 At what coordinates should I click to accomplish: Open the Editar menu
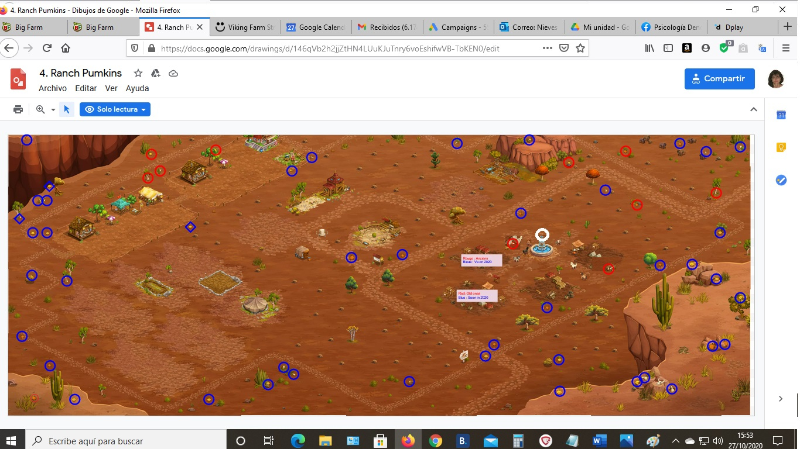click(86, 88)
